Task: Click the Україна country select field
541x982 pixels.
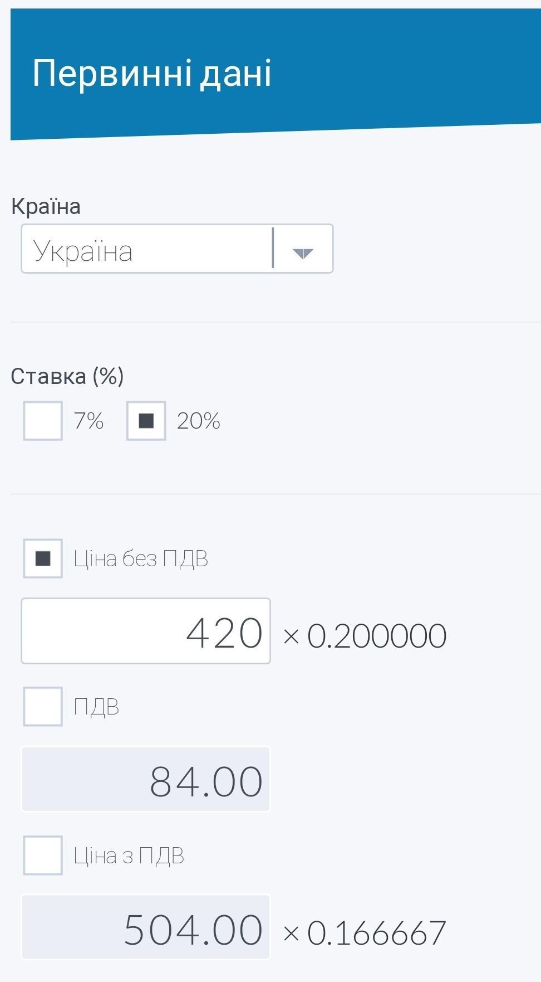Action: tap(146, 249)
